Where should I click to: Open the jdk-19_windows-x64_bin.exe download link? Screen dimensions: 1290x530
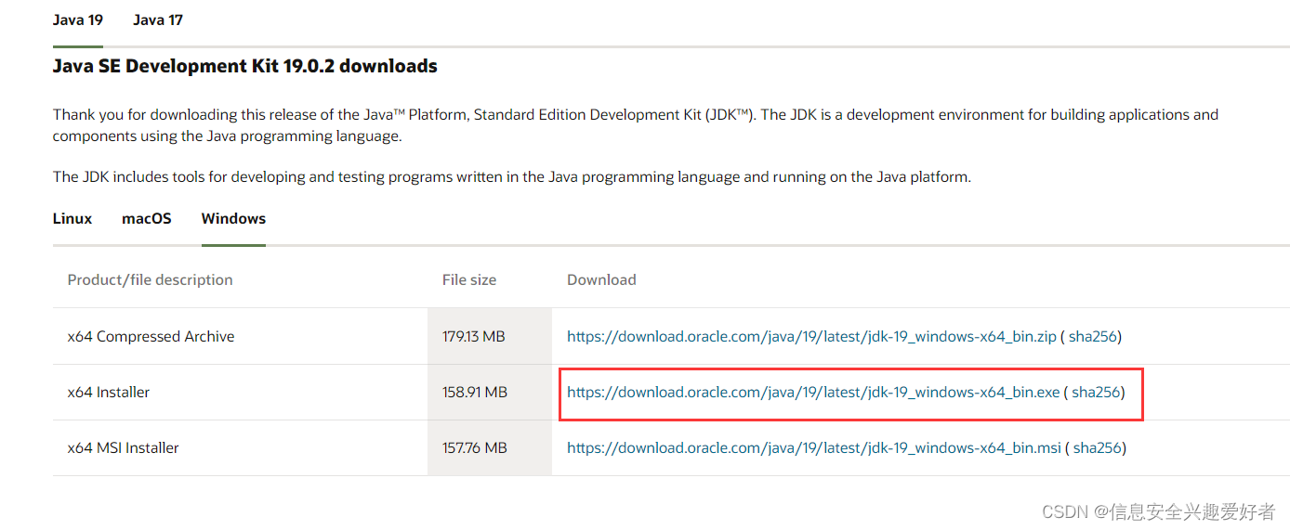click(x=813, y=392)
